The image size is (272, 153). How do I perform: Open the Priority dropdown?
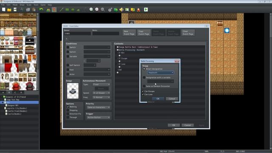pyautogui.click(x=98, y=108)
